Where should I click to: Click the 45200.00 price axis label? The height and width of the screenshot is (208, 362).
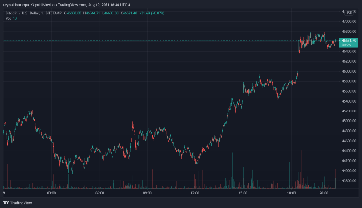(349, 111)
